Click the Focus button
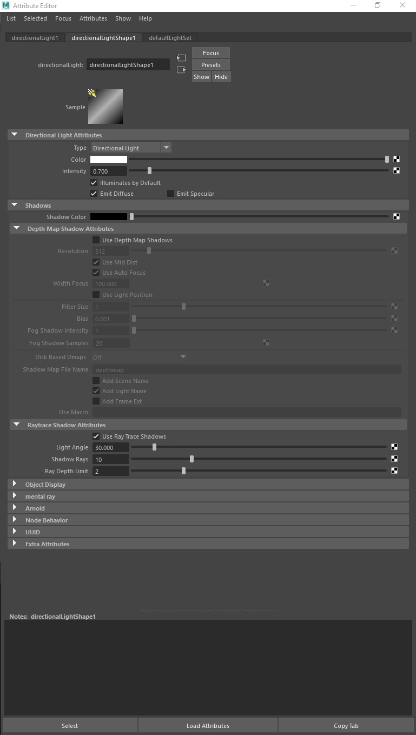Screen dimensions: 416x735 coord(211,53)
